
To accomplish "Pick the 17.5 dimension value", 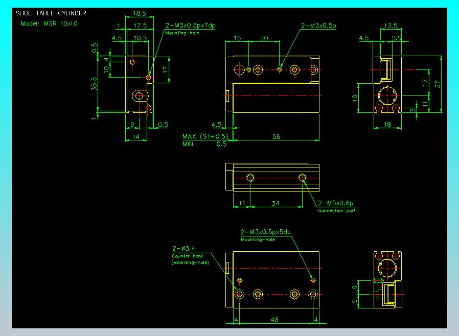I will [x=140, y=26].
